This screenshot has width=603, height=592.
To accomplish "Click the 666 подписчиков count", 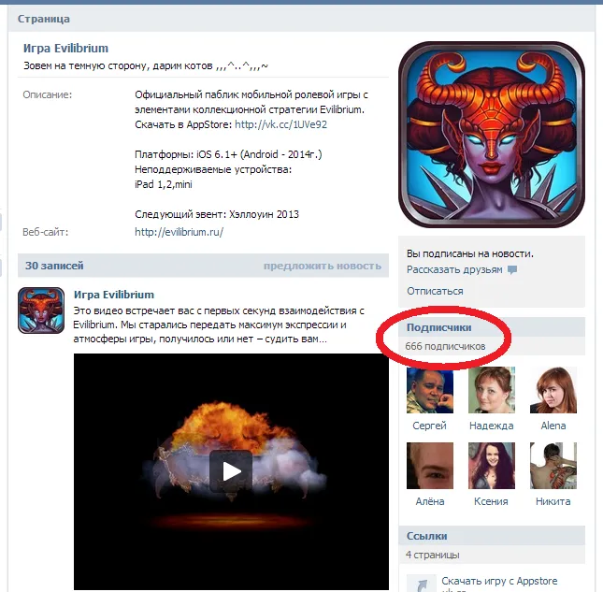I will point(445,346).
